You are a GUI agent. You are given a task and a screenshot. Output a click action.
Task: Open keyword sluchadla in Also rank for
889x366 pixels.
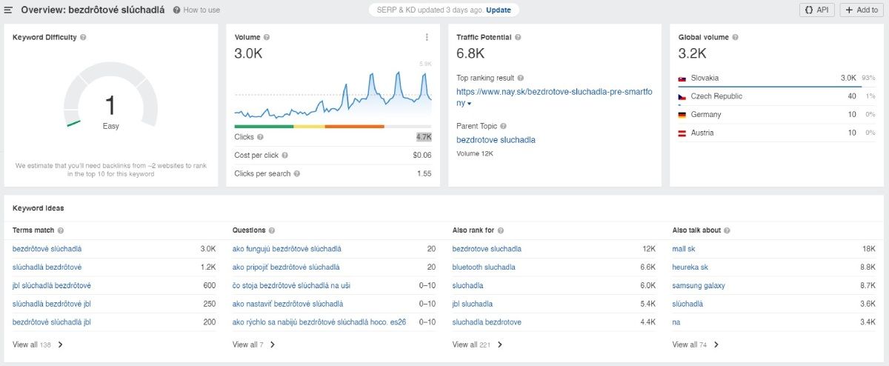point(468,286)
